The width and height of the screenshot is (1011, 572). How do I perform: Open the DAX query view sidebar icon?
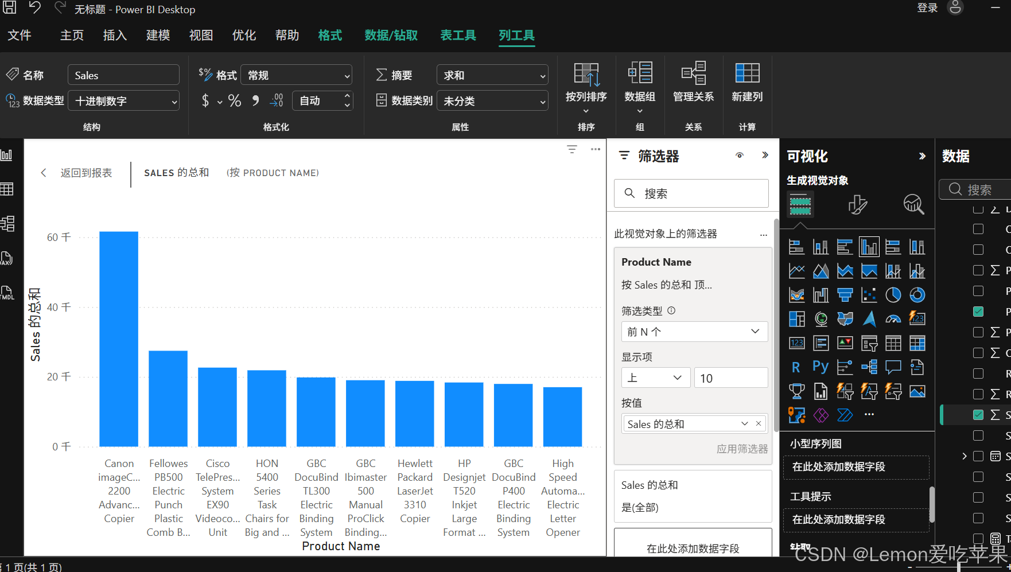pyautogui.click(x=6, y=258)
